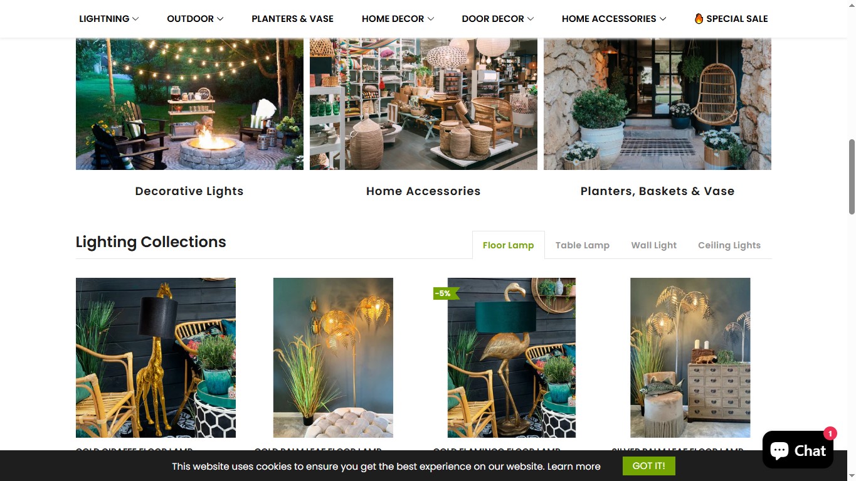Click the chat notification badge
The image size is (856, 481).
(x=830, y=433)
